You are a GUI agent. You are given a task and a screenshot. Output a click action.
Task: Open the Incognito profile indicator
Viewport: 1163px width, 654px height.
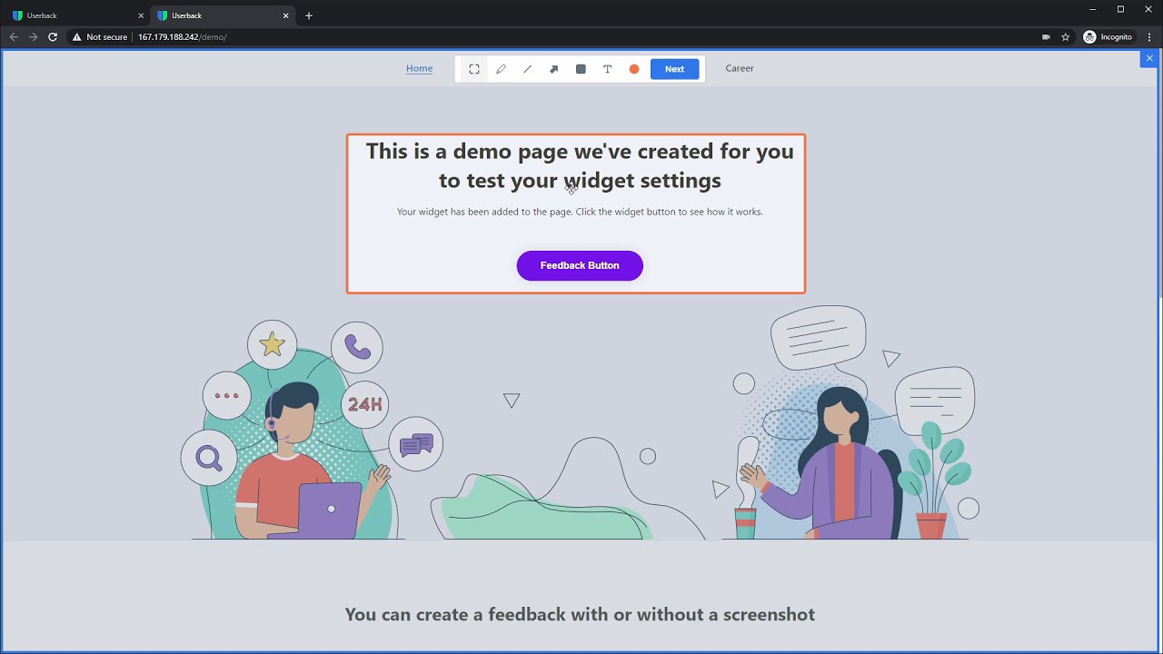point(1108,37)
